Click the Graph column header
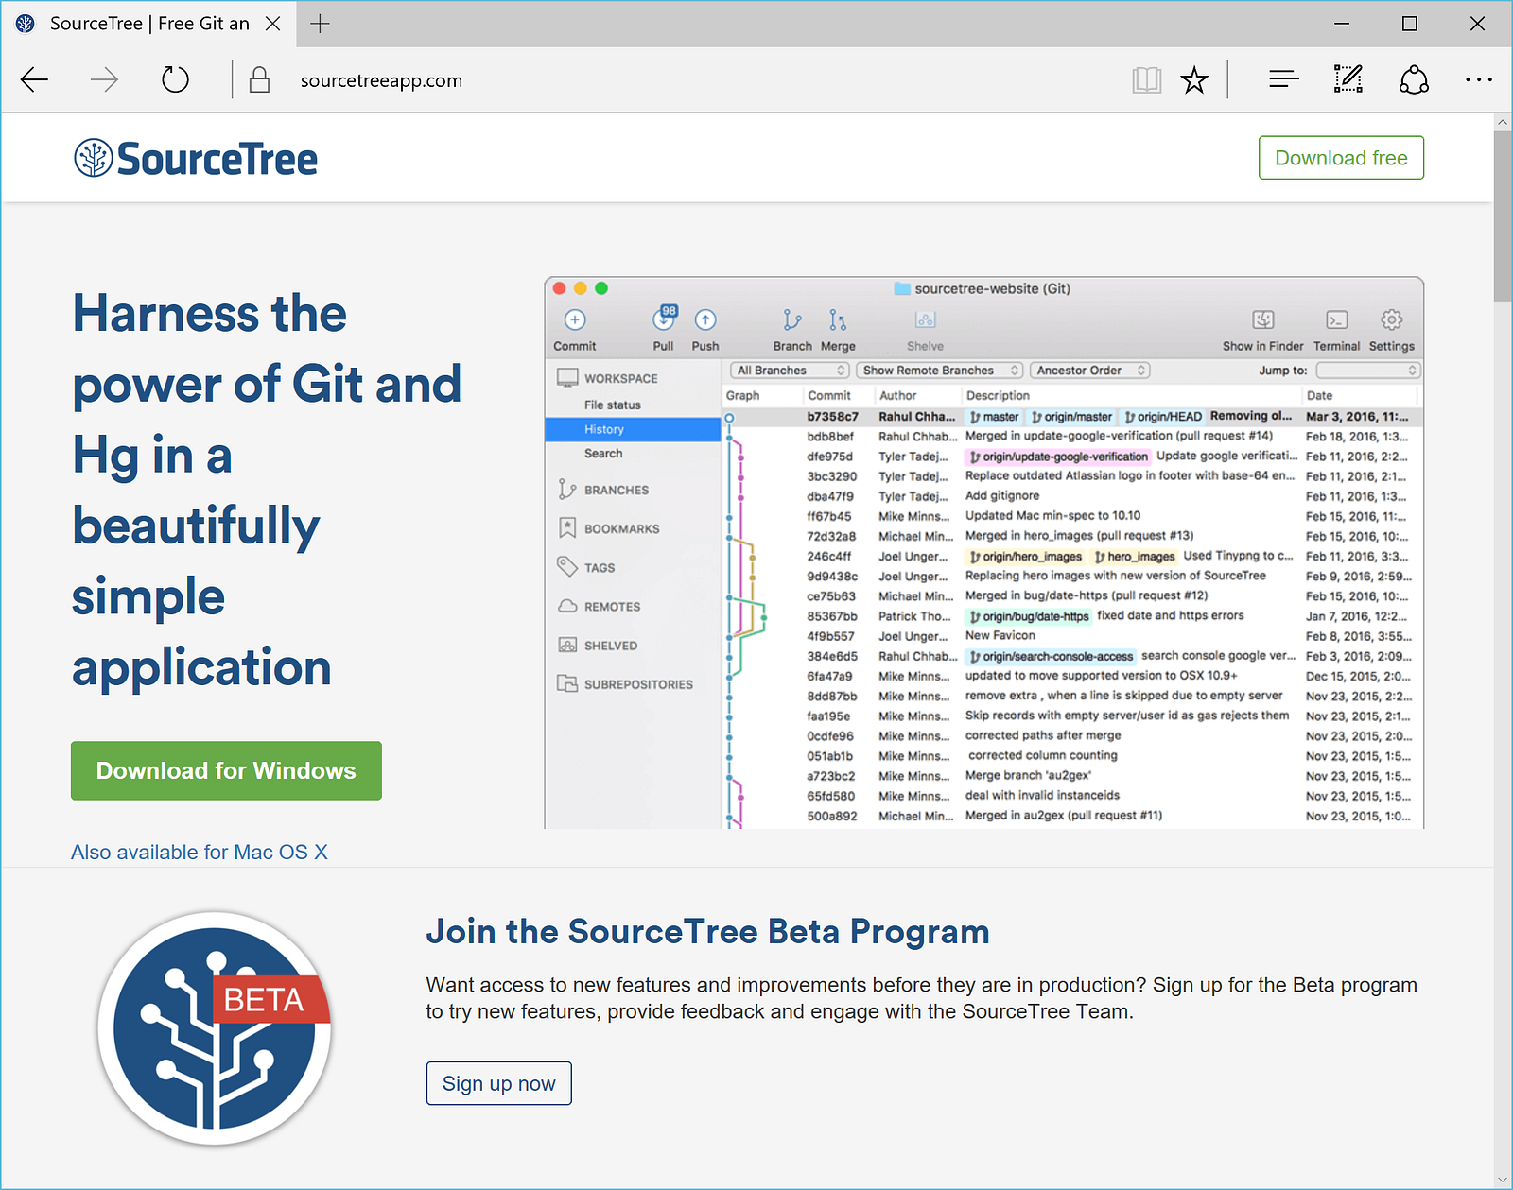Screen dimensions: 1513x1190 click(x=743, y=396)
